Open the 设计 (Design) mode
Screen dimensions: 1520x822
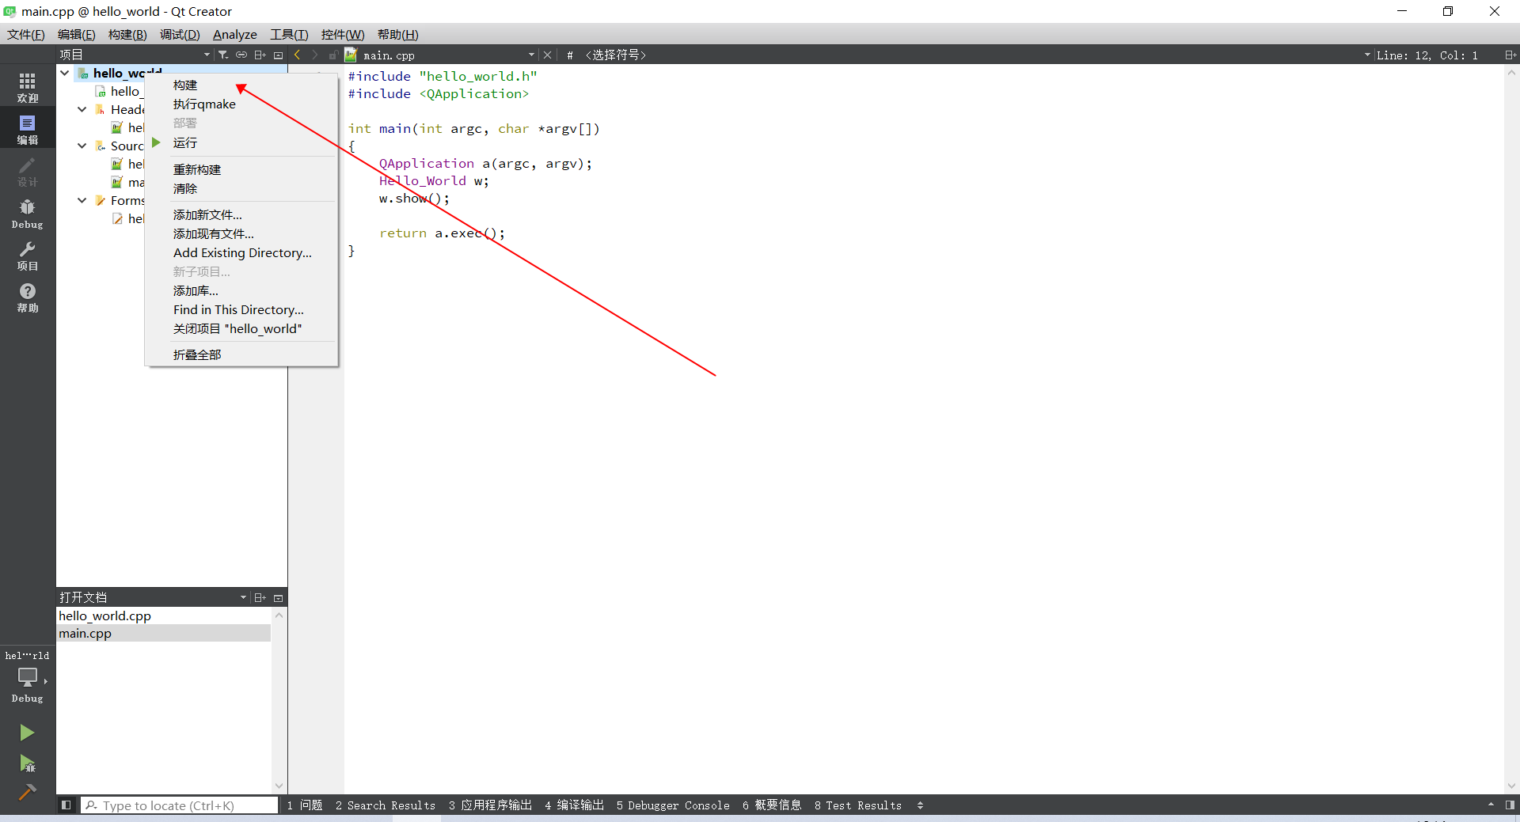[28, 171]
